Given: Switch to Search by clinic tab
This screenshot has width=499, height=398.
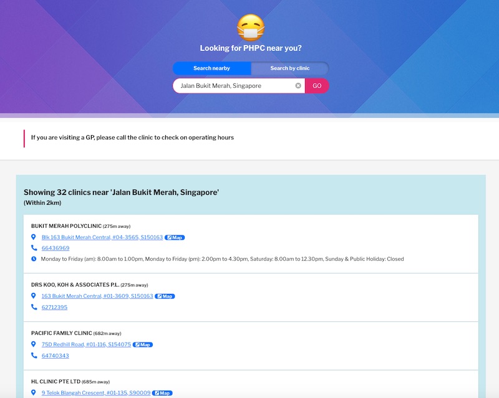Looking at the screenshot, I should [x=290, y=68].
